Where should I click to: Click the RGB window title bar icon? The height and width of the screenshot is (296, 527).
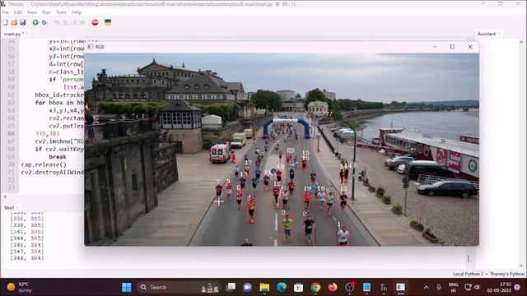[x=90, y=47]
